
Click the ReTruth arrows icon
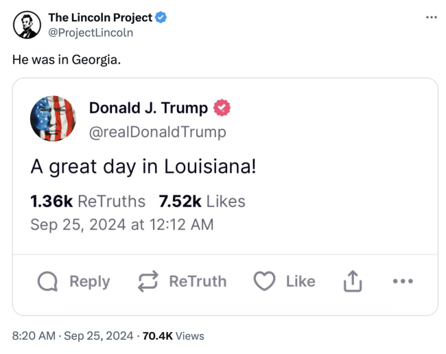(x=148, y=281)
